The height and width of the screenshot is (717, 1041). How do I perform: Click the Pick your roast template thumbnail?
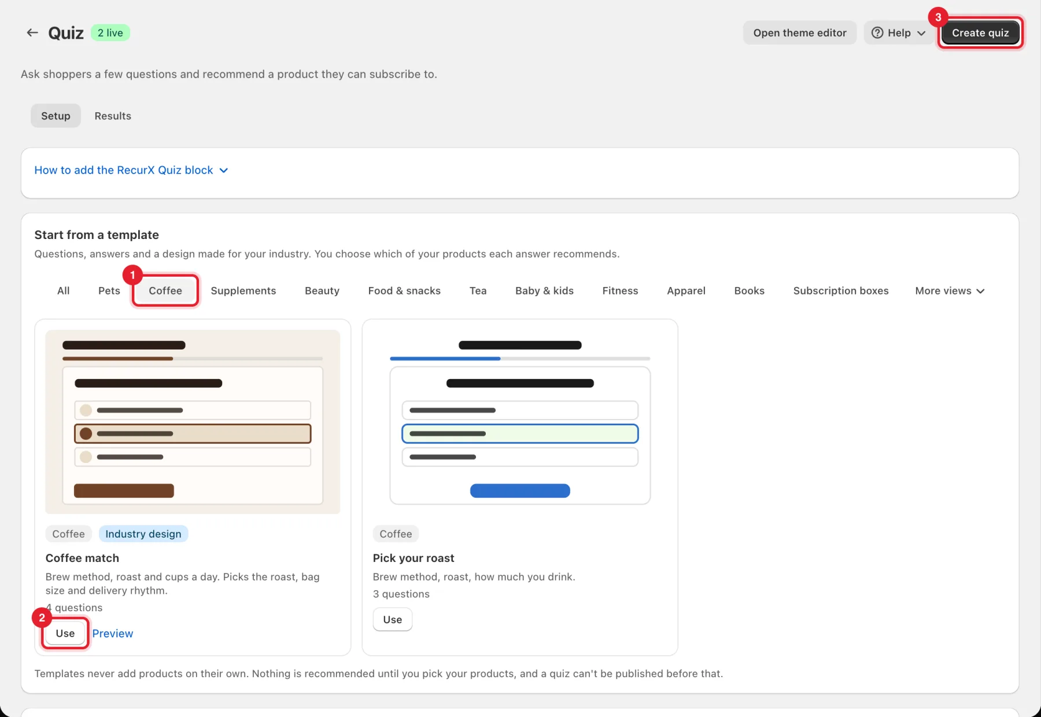point(520,422)
